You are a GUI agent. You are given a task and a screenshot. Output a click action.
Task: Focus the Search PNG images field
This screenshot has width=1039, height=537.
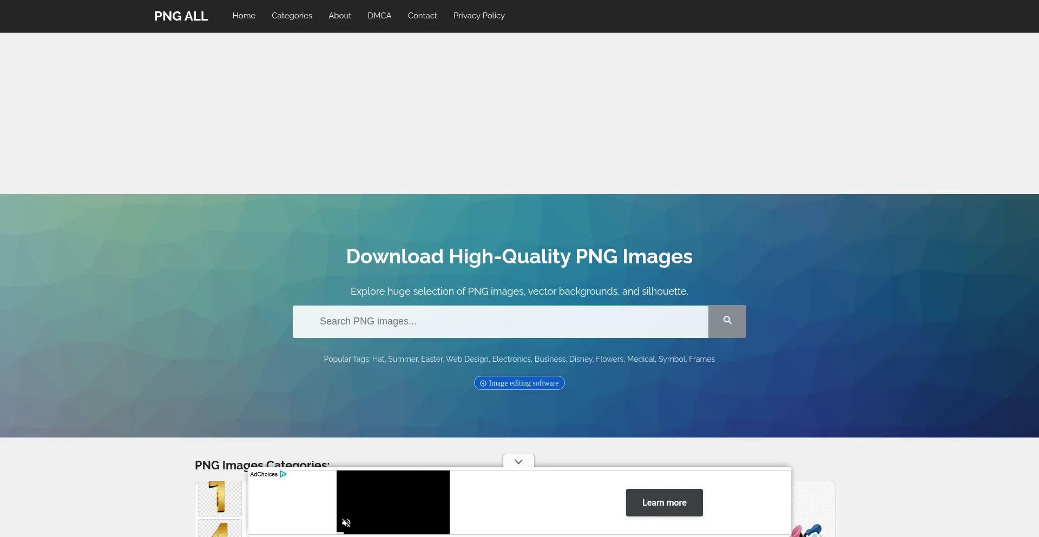pos(500,321)
